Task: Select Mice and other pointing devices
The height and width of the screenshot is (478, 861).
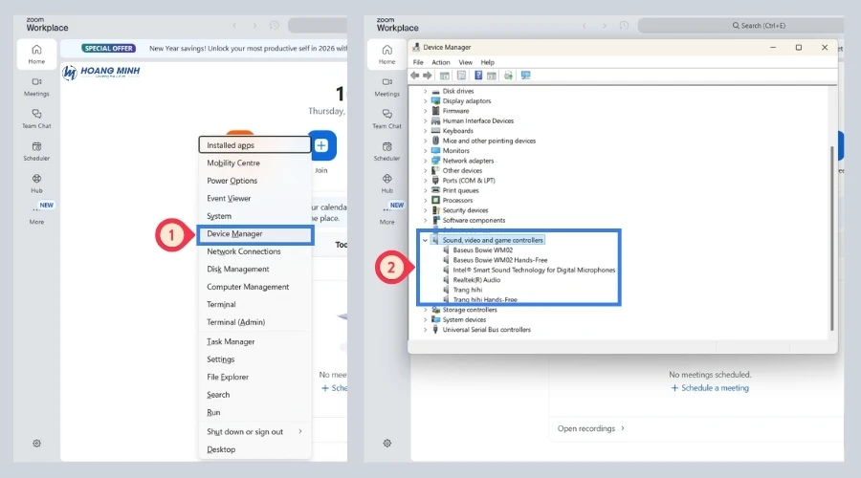Action: (489, 141)
